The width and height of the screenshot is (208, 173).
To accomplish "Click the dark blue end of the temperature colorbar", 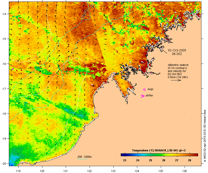I will pyautogui.click(x=123, y=155).
